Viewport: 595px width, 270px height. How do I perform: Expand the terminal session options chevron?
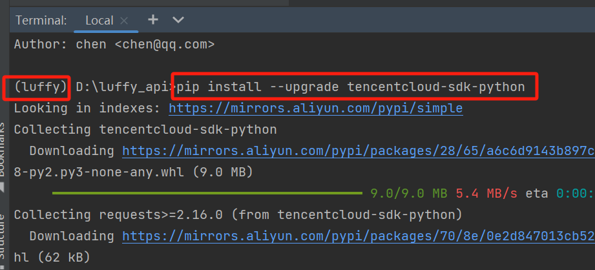(178, 20)
